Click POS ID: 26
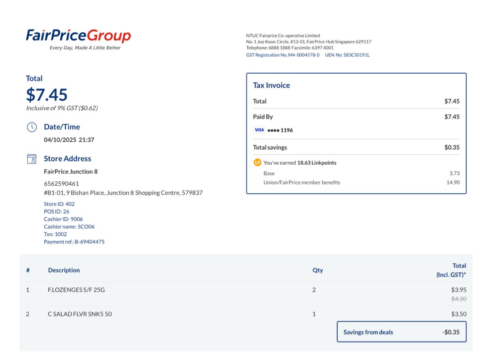Viewport: 493px width, 354px height. click(x=57, y=212)
